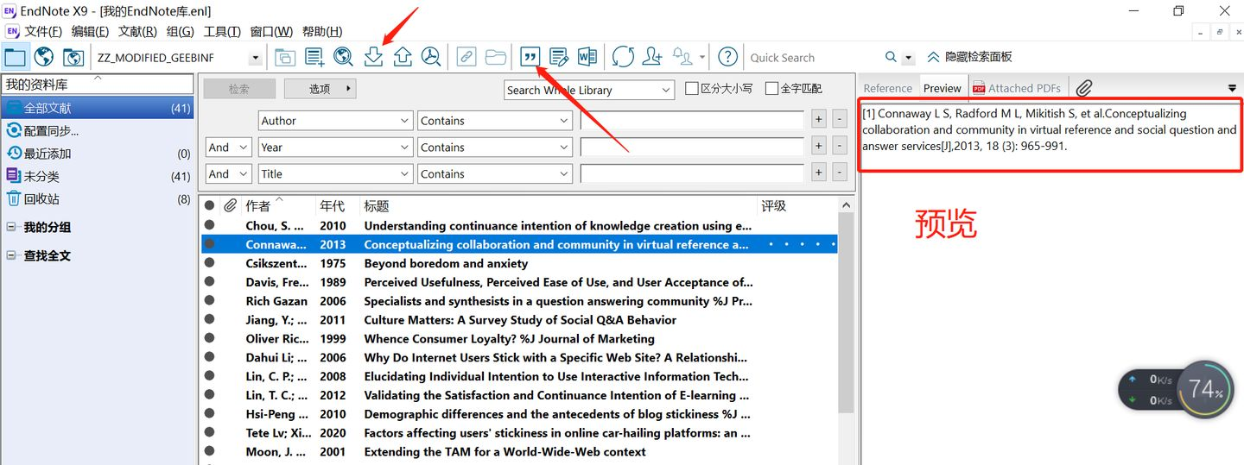
Task: Click the 选项 options button
Action: point(320,89)
